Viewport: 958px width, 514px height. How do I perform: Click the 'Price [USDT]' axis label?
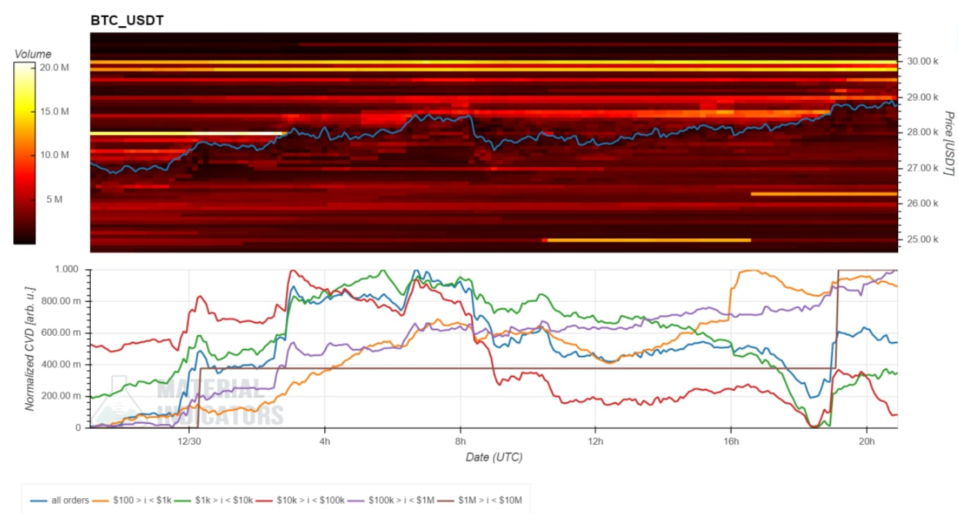click(948, 142)
